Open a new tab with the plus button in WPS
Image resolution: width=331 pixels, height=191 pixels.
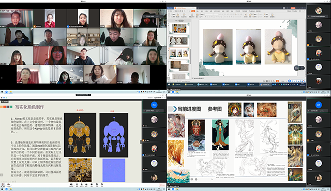pyautogui.click(x=198, y=8)
